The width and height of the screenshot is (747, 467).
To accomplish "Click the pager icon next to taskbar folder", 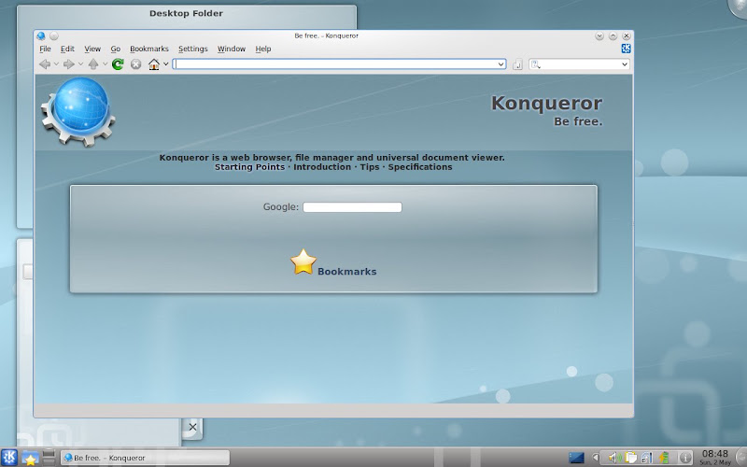I will click(x=49, y=458).
